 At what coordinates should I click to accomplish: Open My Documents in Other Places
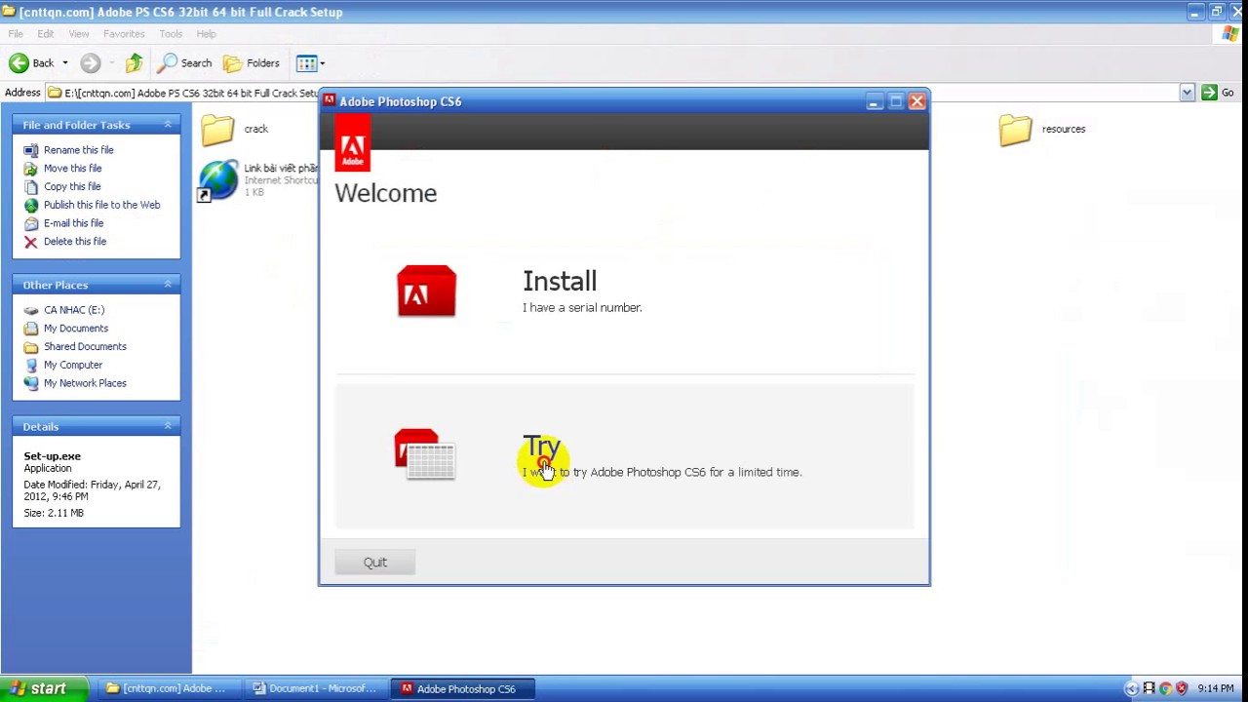tap(76, 329)
